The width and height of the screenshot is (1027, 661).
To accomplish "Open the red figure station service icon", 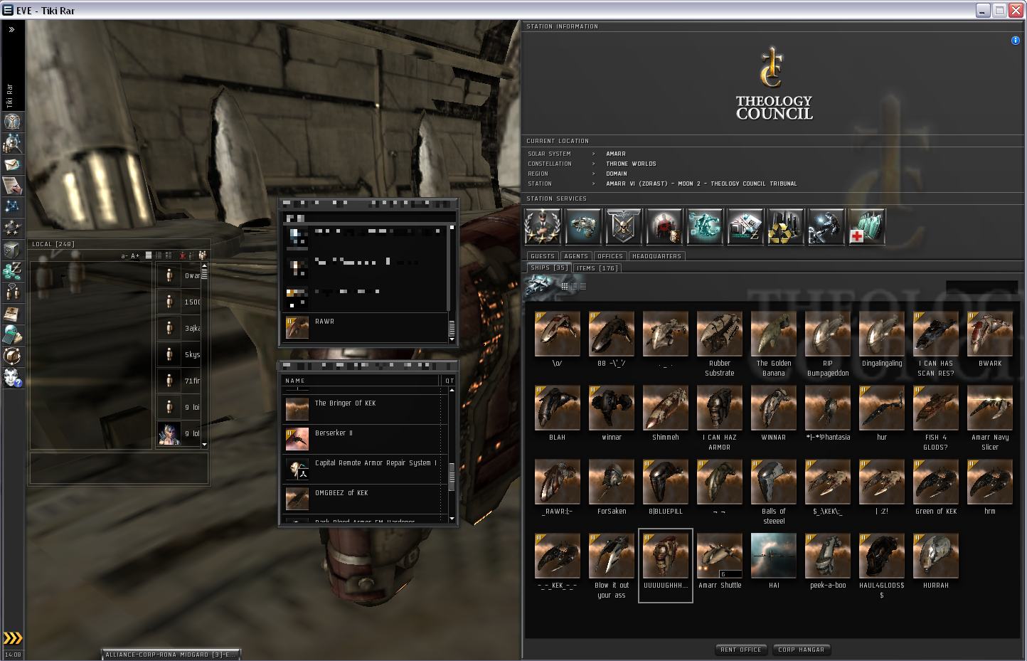I will click(x=664, y=227).
